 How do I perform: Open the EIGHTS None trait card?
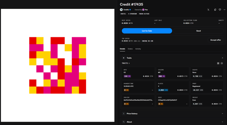click(207, 73)
